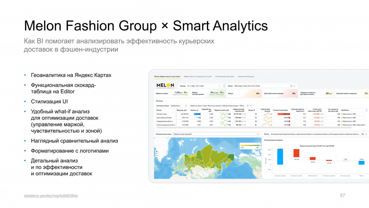Click the Регион column header
The width and height of the screenshot is (369, 208).
[x=159, y=110]
